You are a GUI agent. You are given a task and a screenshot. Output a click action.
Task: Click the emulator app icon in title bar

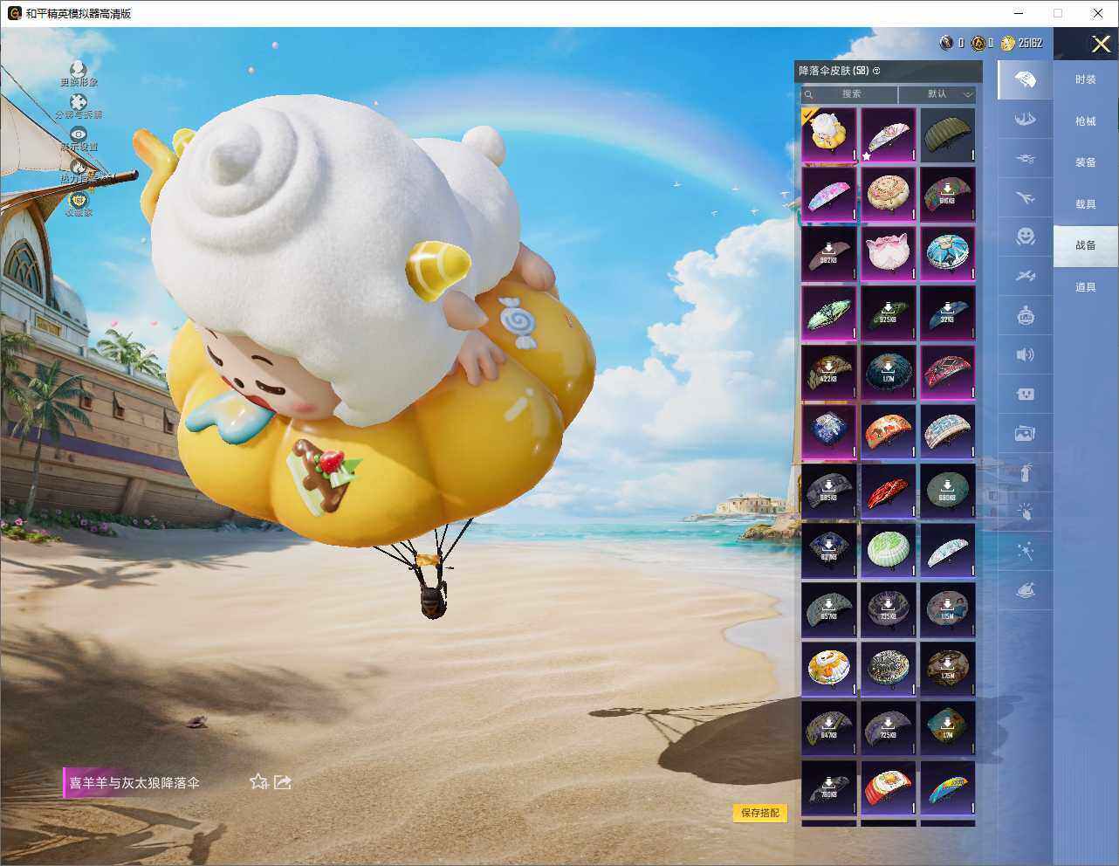coord(14,13)
